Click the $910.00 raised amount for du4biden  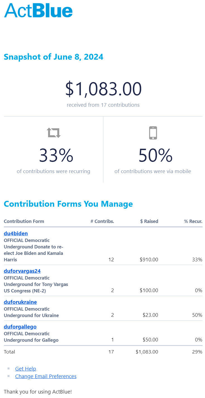point(149,260)
